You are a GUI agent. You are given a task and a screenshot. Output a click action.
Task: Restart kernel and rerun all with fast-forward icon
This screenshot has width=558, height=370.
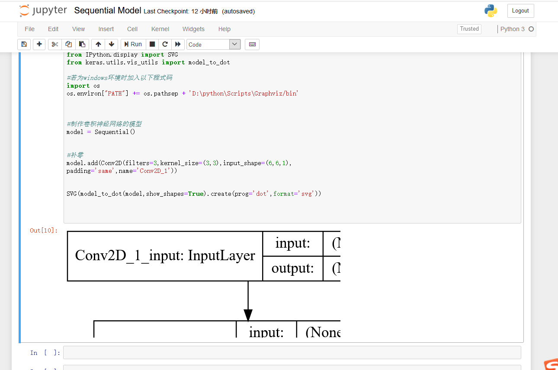[178, 44]
